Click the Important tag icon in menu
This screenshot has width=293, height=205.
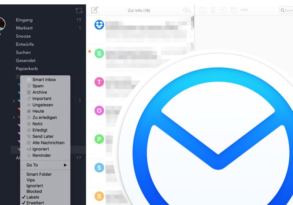(29, 98)
